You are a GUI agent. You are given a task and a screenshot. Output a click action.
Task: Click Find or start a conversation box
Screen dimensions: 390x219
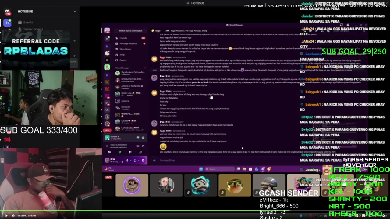click(130, 31)
